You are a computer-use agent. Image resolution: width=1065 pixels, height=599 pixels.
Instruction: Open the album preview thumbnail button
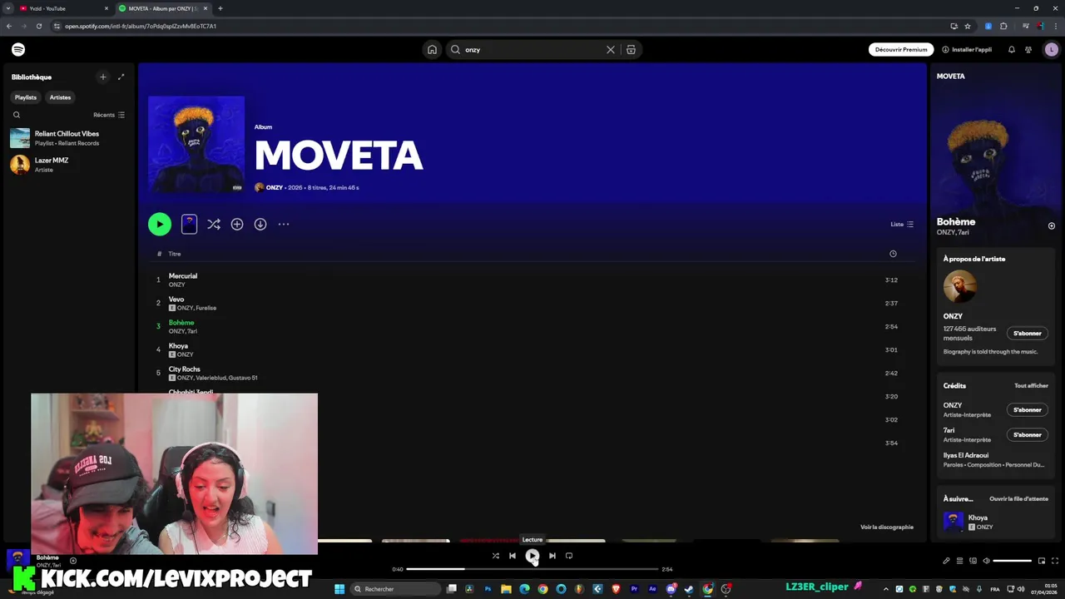click(189, 224)
